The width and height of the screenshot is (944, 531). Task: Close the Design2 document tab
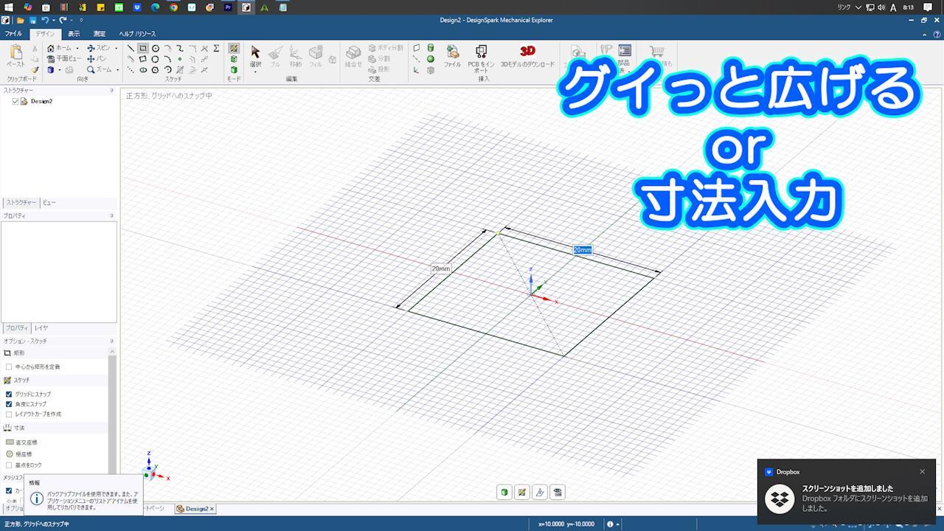pyautogui.click(x=212, y=509)
